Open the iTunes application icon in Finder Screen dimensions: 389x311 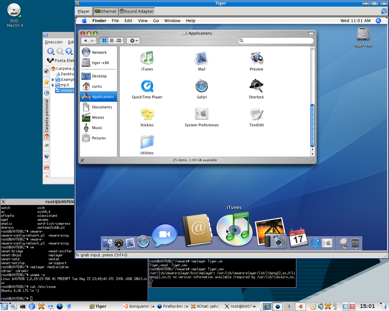click(147, 58)
